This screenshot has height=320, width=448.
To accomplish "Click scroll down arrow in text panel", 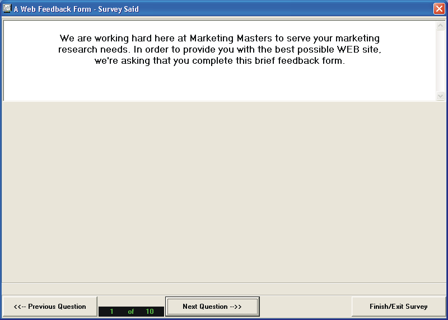I will 440,96.
